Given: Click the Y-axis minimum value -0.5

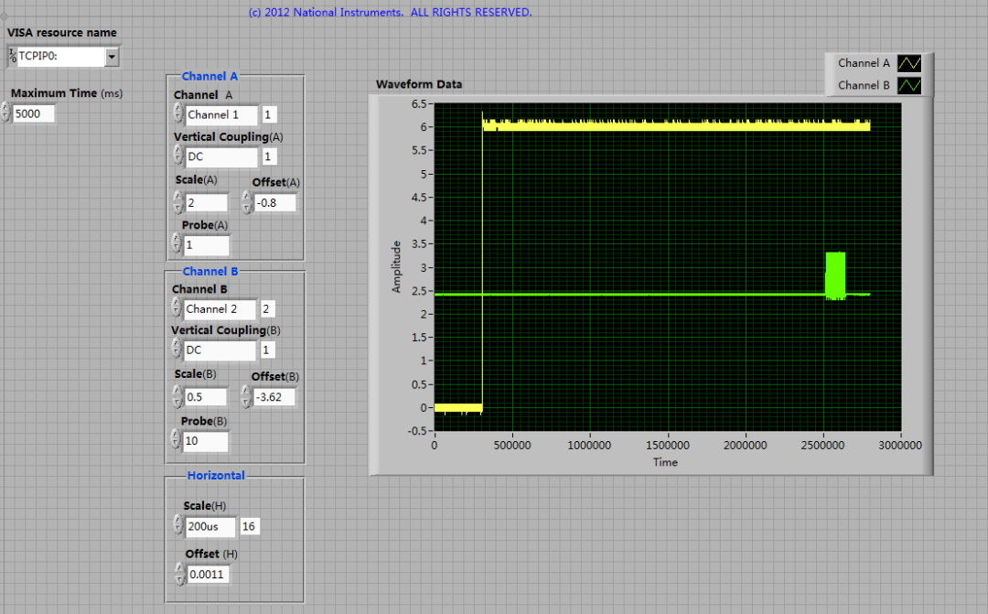Looking at the screenshot, I should [x=417, y=431].
